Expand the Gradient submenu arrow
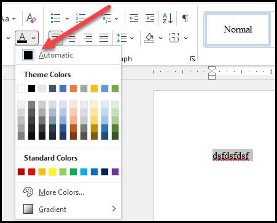 [x=114, y=209]
